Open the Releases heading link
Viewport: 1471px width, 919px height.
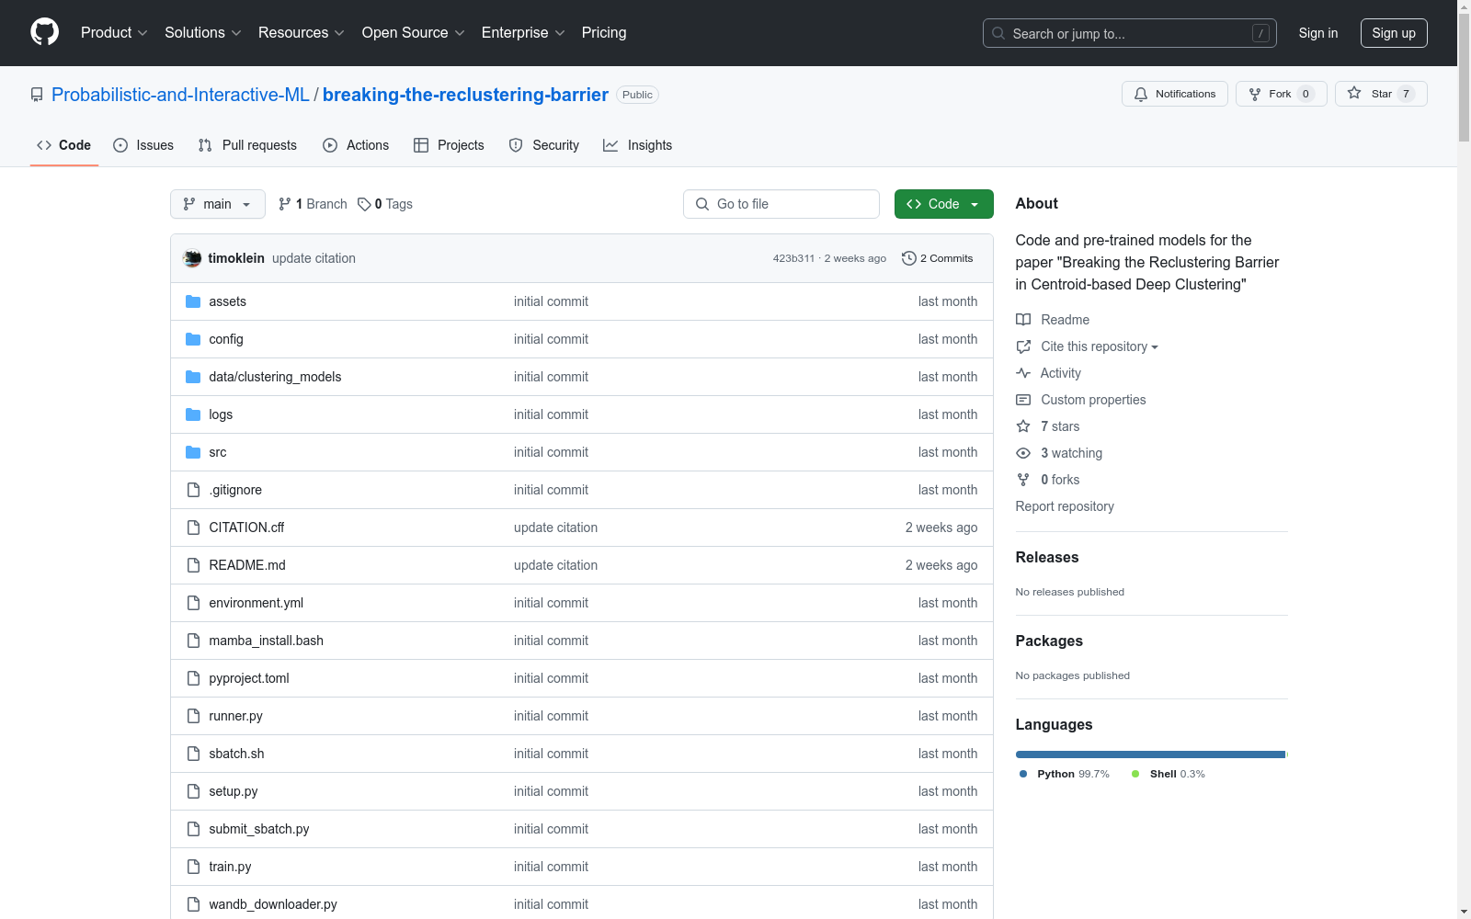coord(1047,557)
